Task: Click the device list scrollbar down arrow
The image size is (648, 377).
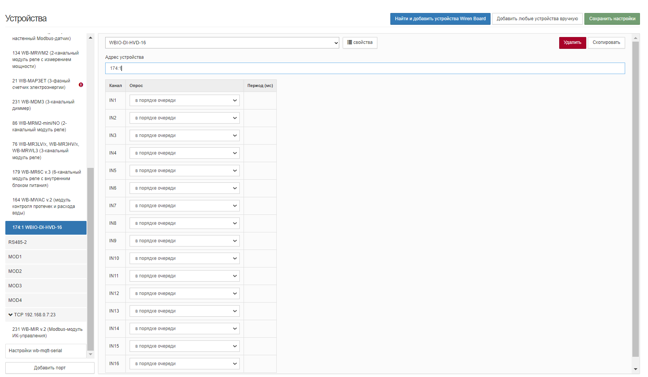Action: (x=90, y=354)
